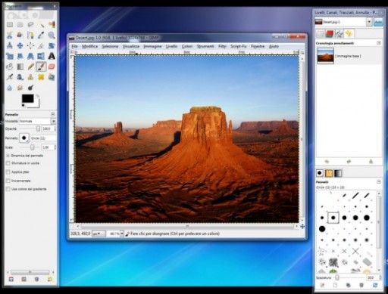388x294 pixels.
Task: Open the image selector dropdown in right dock
Action: click(369, 22)
